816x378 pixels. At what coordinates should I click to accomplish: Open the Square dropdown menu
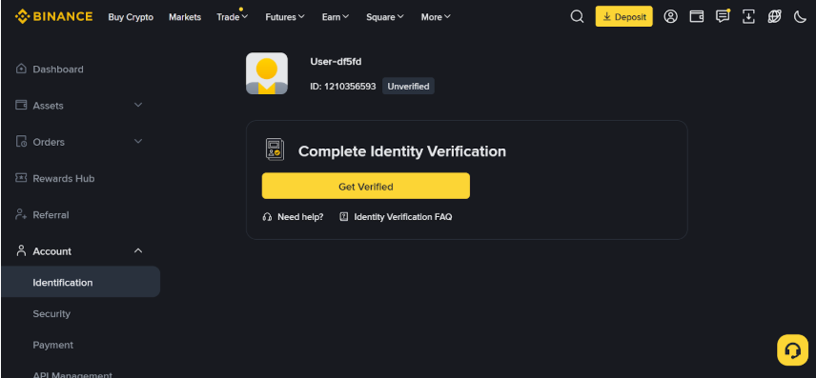coord(384,17)
